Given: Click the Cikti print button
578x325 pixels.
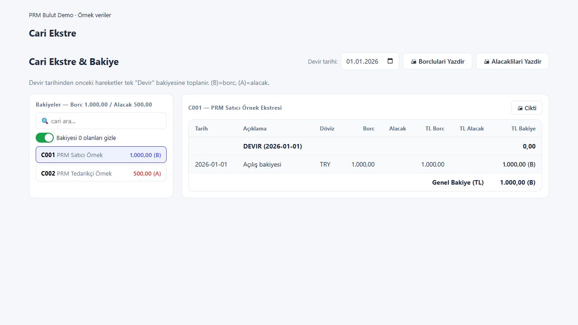Looking at the screenshot, I should (527, 108).
